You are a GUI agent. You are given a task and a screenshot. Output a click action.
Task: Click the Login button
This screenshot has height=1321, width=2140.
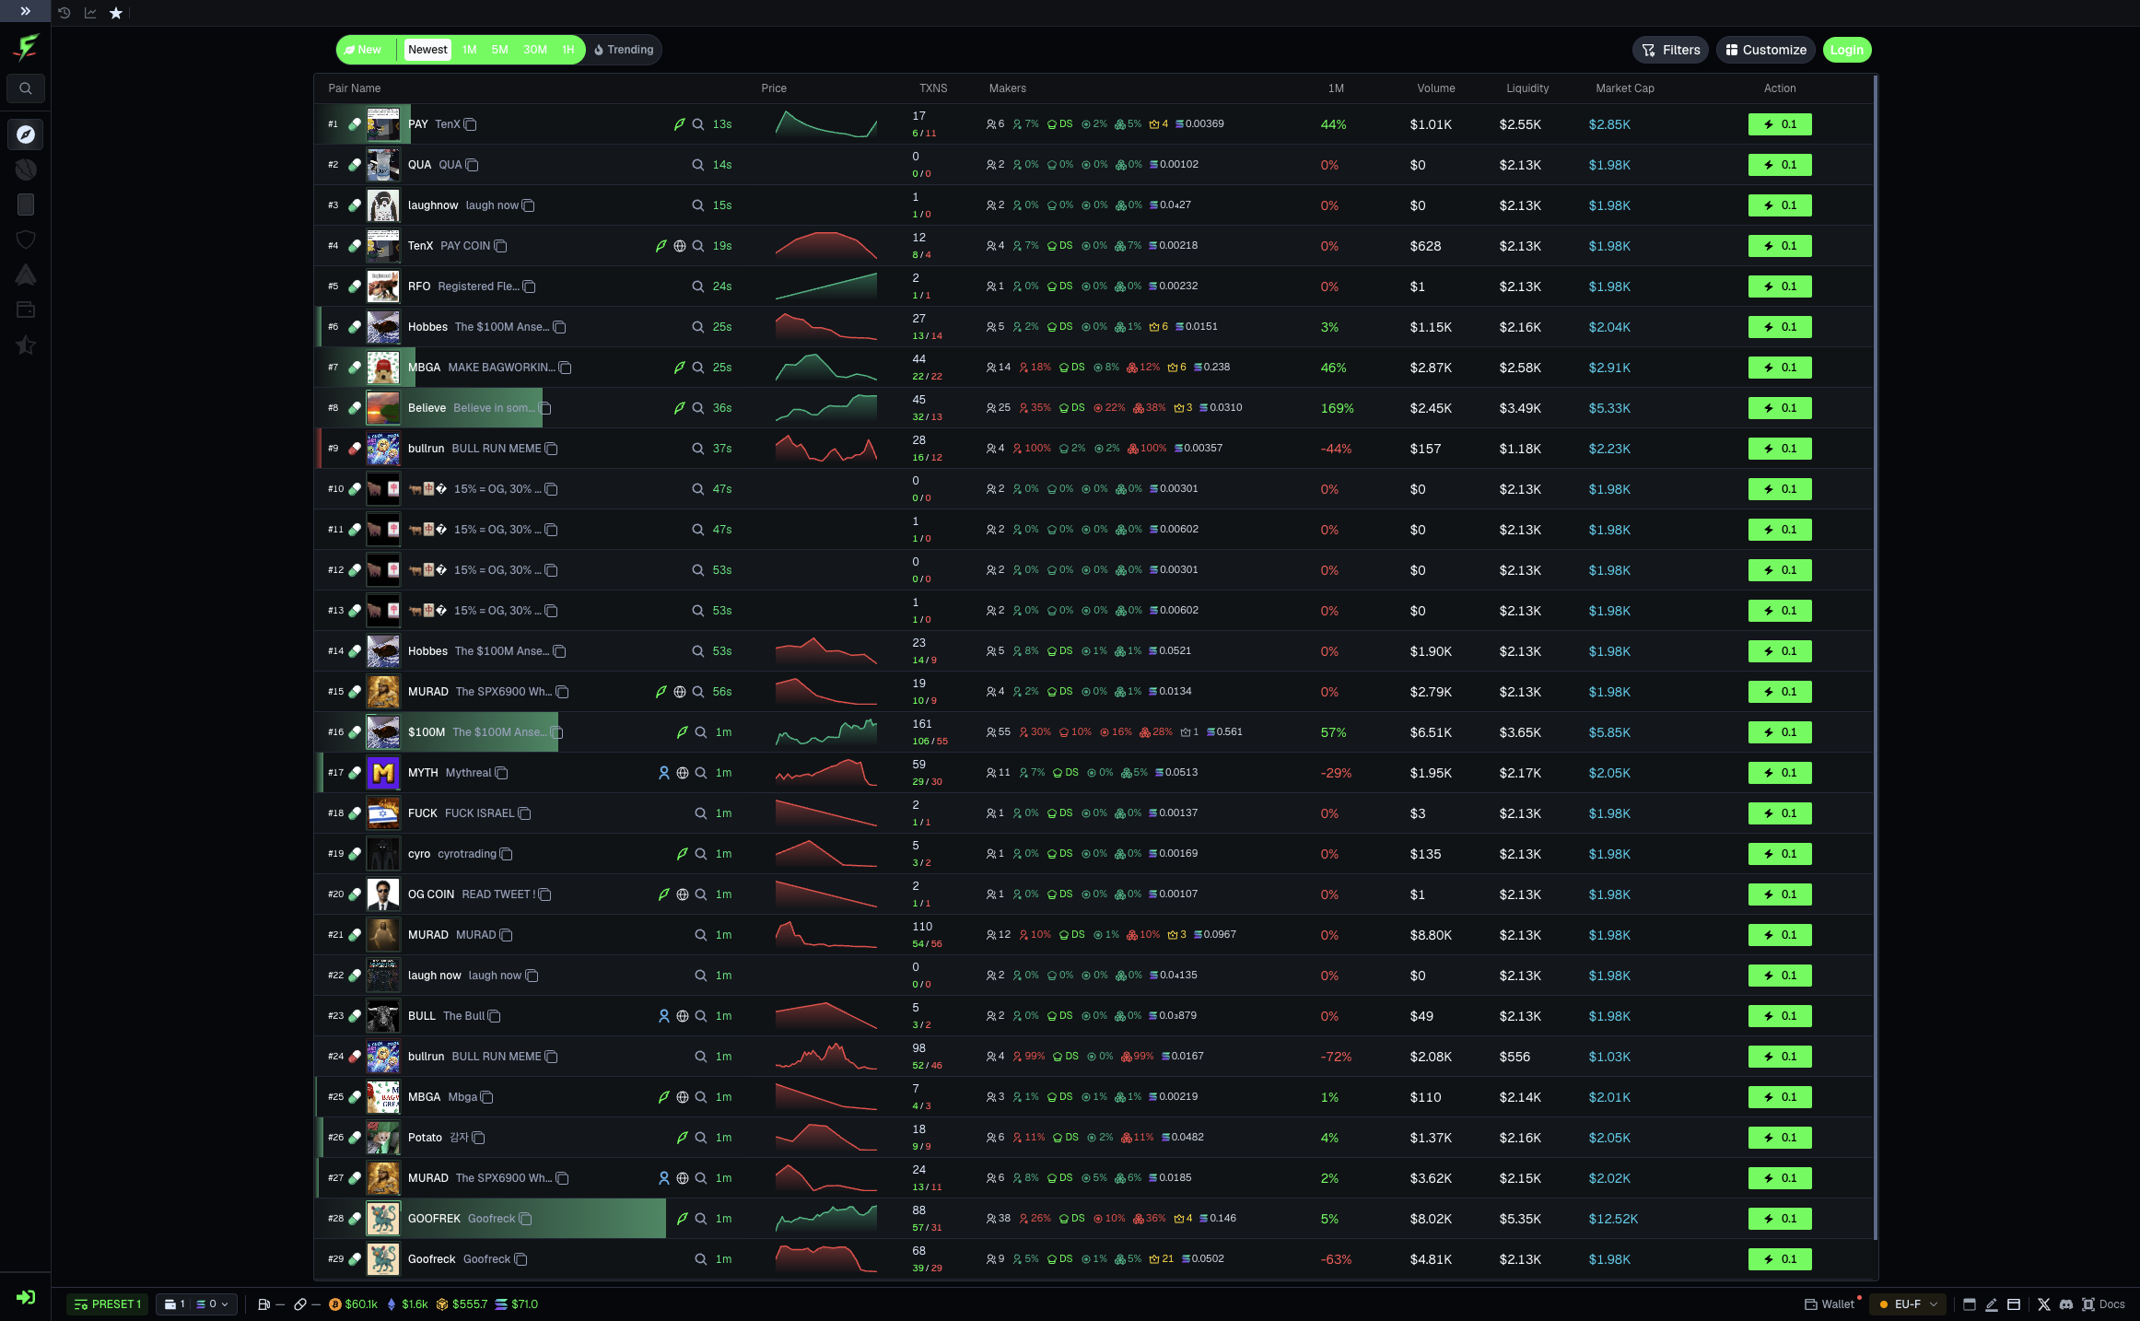1847,50
